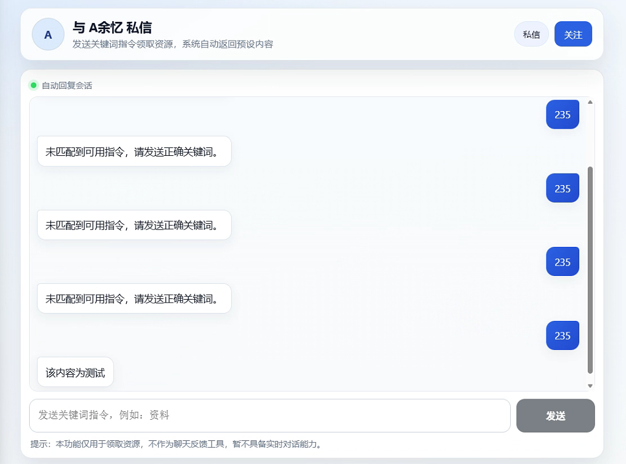The image size is (626, 464).
Task: Click the 该内容为测试 reply bubble
Action: (x=75, y=372)
